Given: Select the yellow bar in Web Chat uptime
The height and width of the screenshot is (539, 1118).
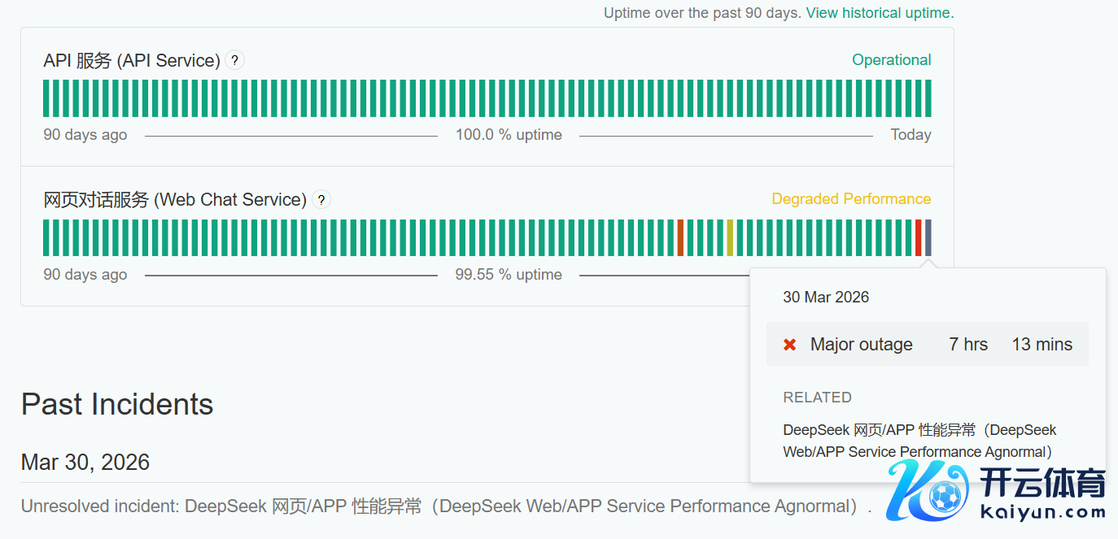Looking at the screenshot, I should pos(730,237).
